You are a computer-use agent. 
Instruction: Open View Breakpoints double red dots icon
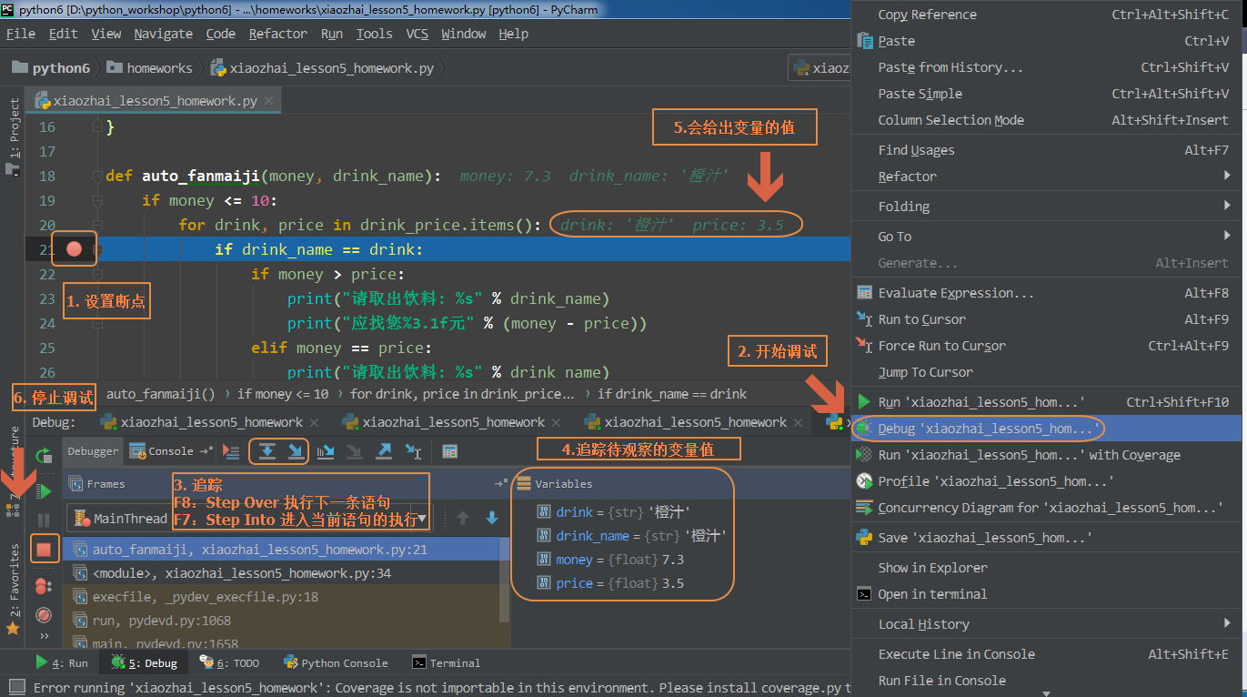pos(43,587)
